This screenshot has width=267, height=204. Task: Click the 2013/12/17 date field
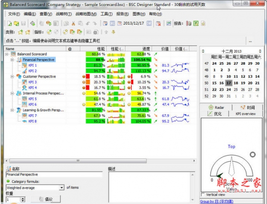click(x=133, y=23)
